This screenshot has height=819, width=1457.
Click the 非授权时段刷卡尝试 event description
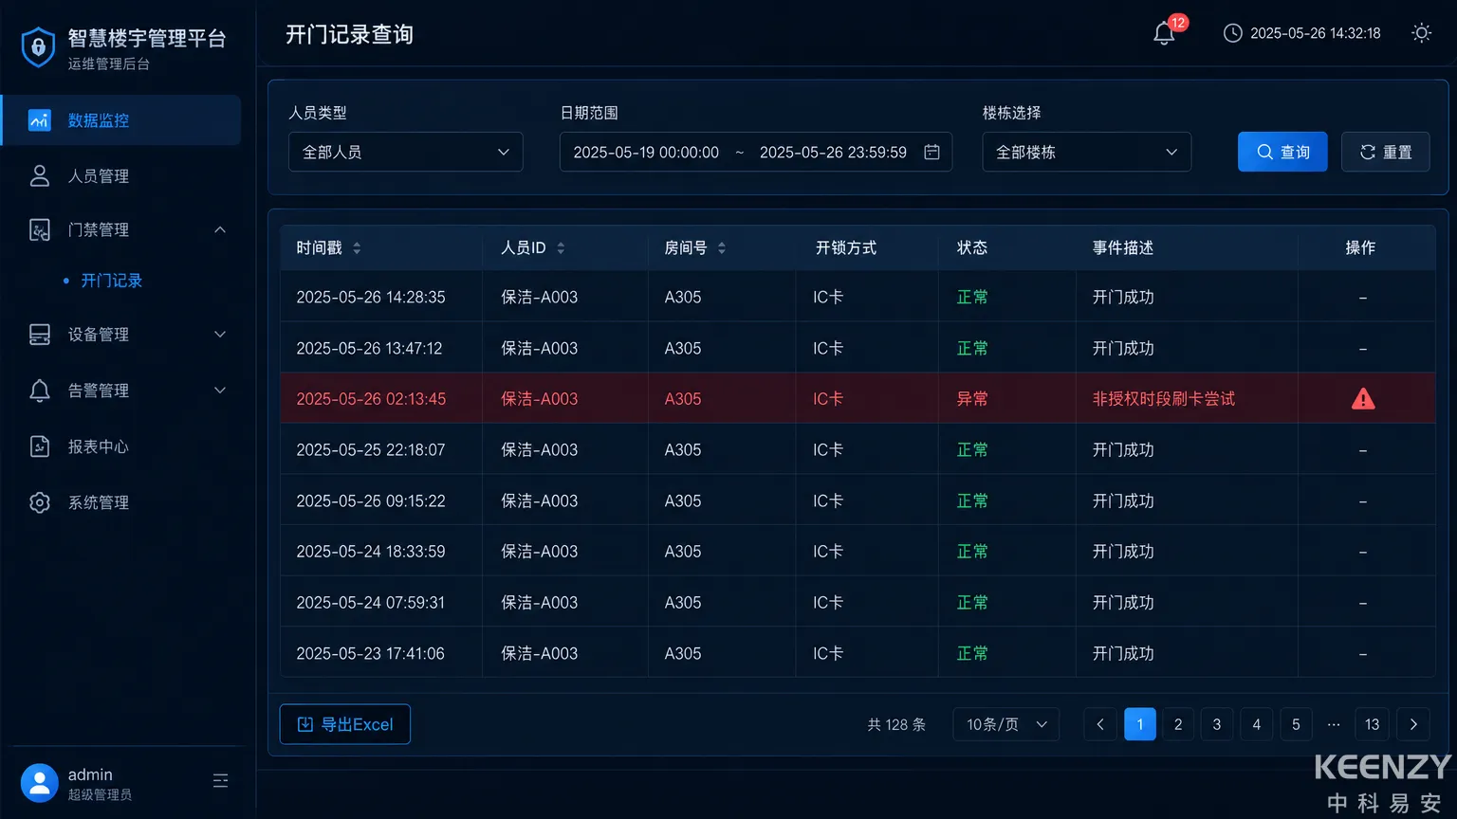point(1164,399)
